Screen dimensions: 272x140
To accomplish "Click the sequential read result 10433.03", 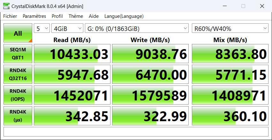I will pyautogui.click(x=72, y=54).
